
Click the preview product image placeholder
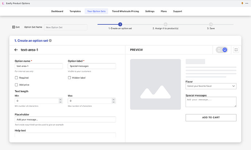pos(155,84)
